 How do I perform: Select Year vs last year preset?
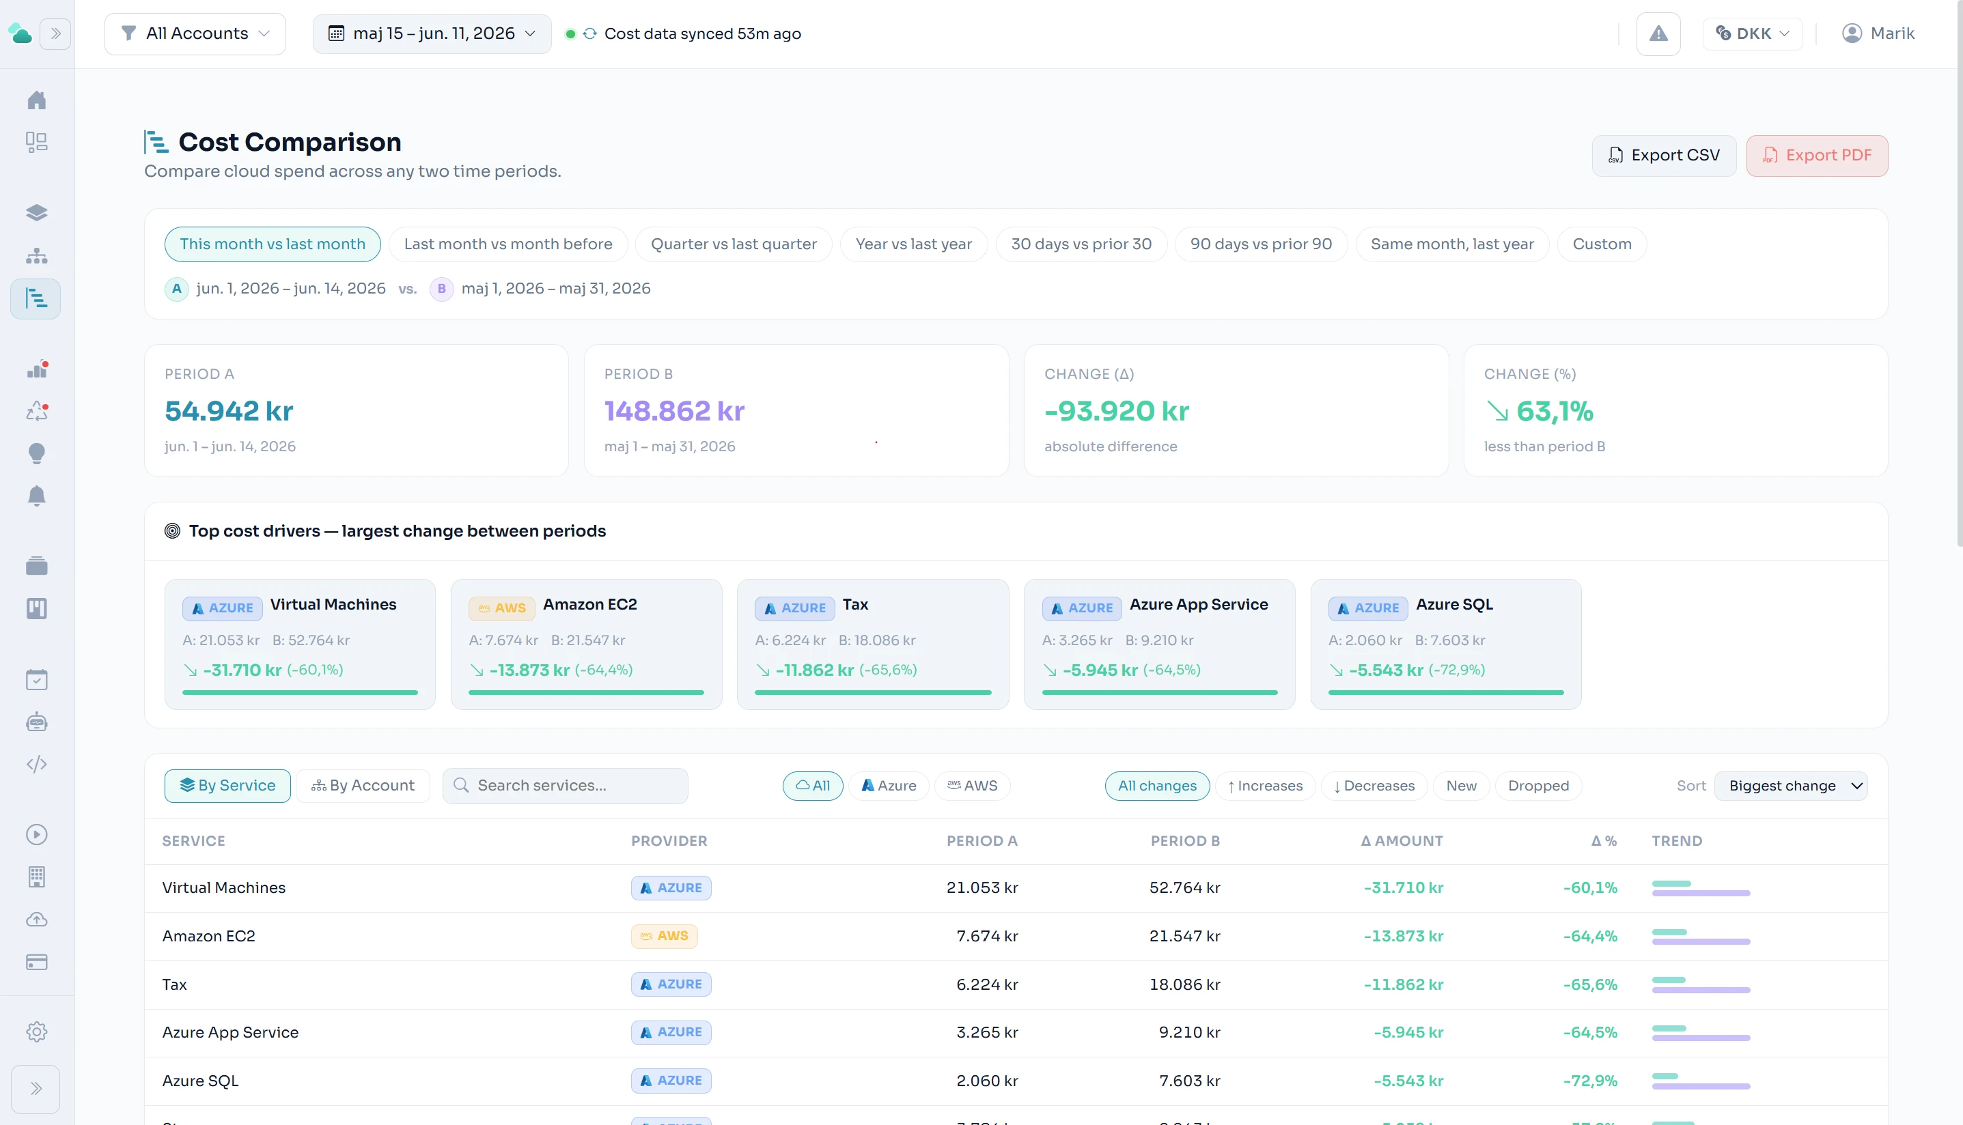(913, 244)
